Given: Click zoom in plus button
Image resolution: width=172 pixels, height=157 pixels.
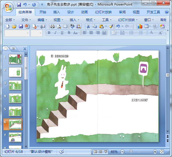Looking at the screenshot, I should point(155,152).
